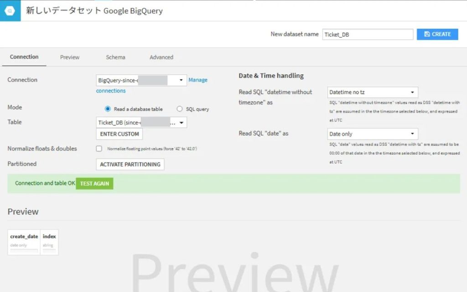Image resolution: width=467 pixels, height=292 pixels.
Task: Switch to the Preview tab
Action: (70, 57)
